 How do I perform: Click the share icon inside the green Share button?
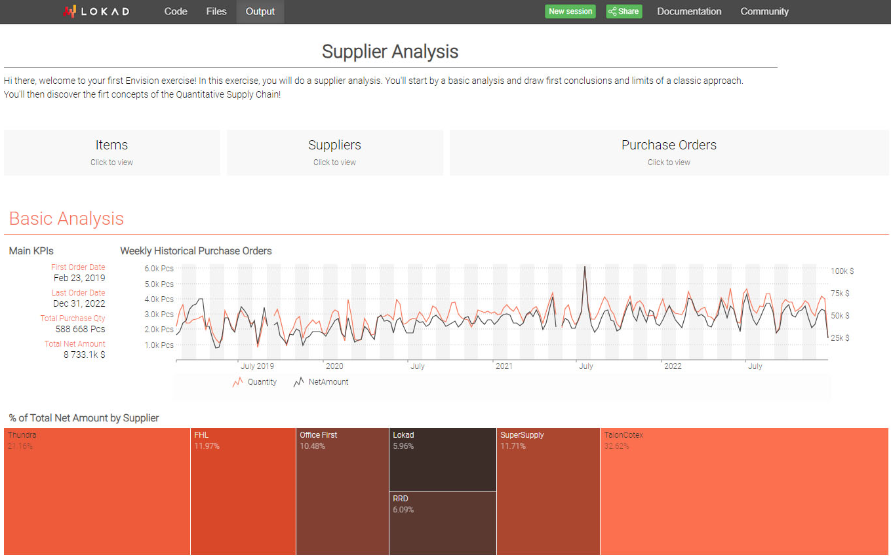[614, 11]
